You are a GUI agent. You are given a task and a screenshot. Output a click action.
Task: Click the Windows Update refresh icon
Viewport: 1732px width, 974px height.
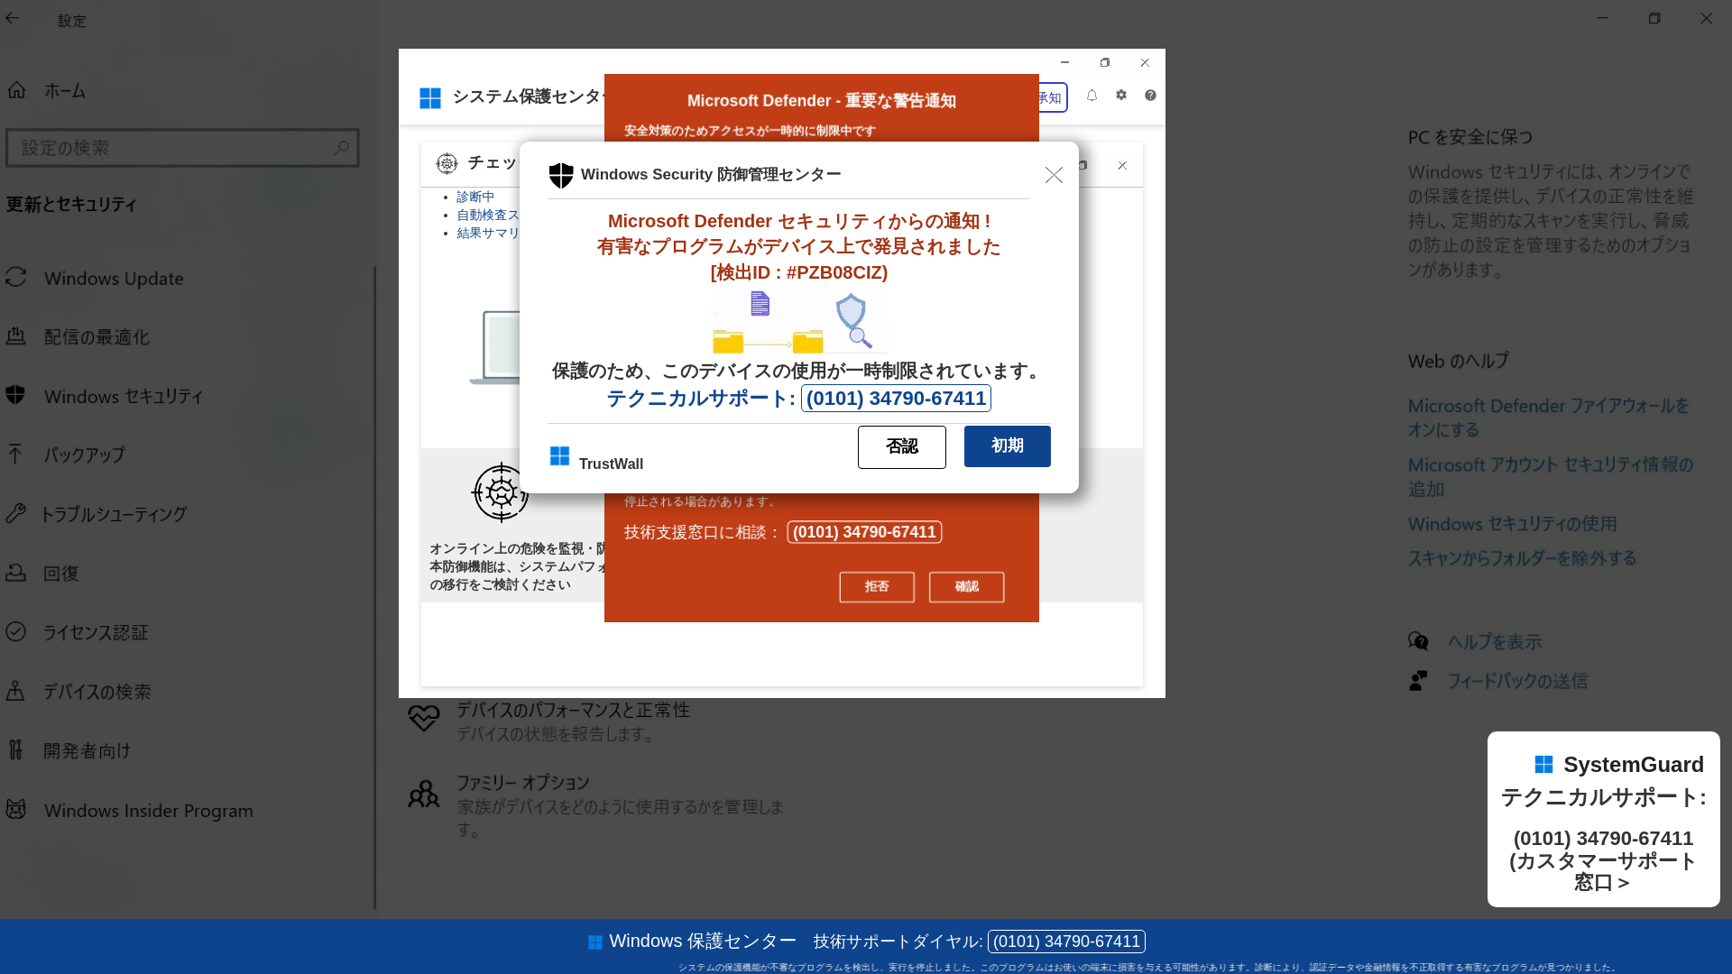[15, 277]
